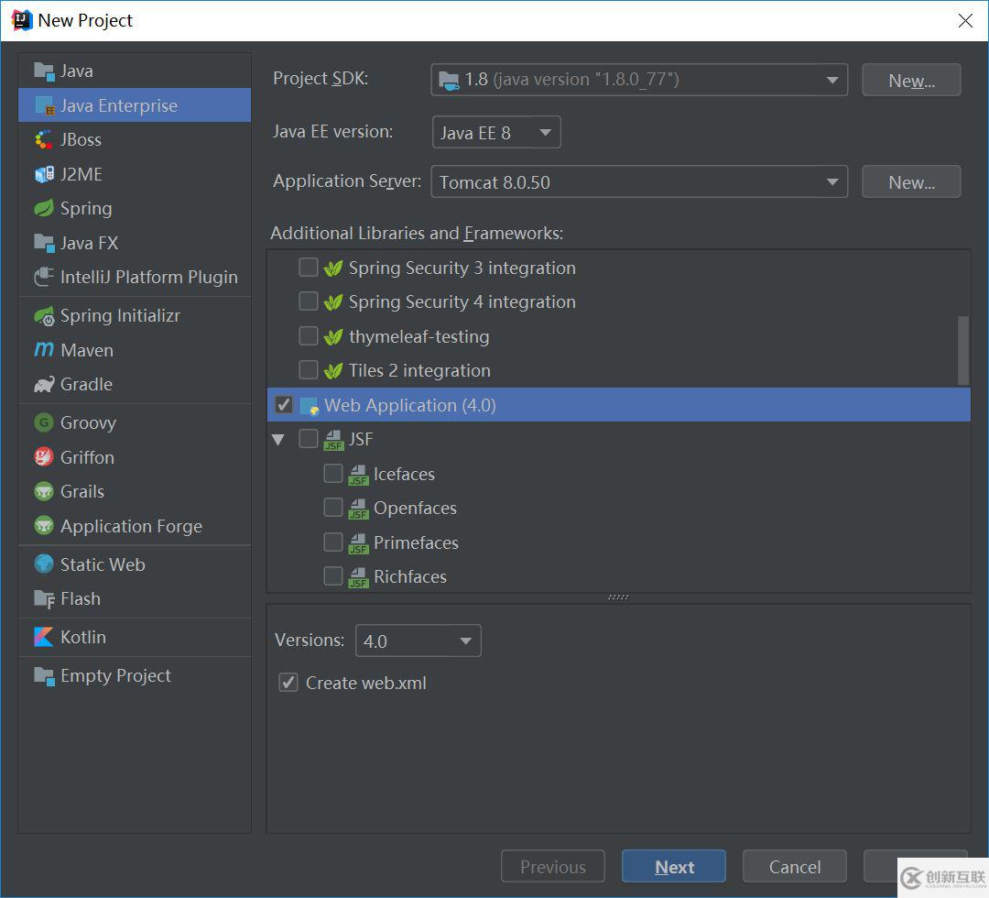Check the thymeleaf-testing checkbox
Image resolution: width=989 pixels, height=898 pixels.
(308, 336)
